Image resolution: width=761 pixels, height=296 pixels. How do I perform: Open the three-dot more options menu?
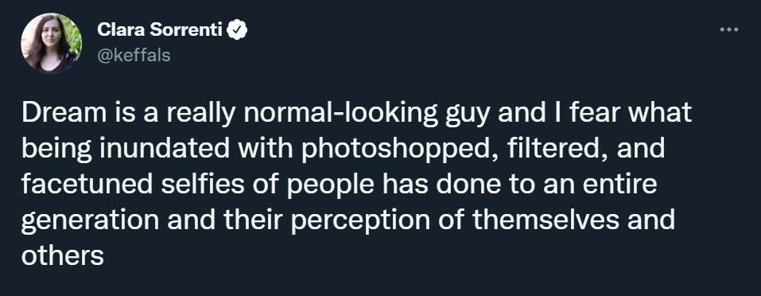tap(728, 30)
